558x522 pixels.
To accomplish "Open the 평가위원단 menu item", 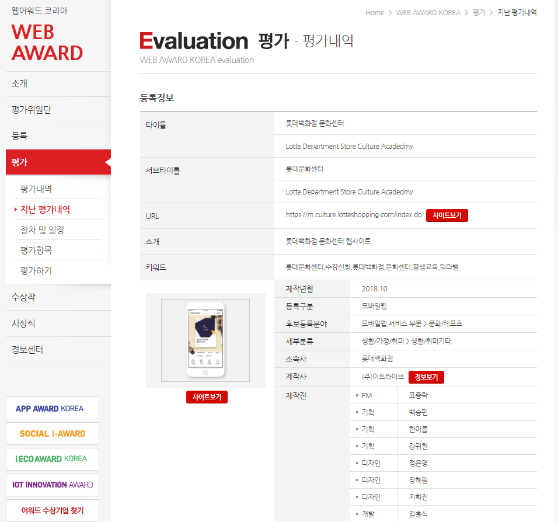I will point(58,110).
